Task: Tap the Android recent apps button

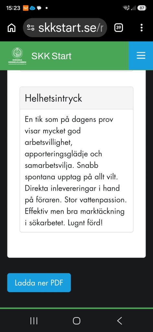Action: coord(34,321)
